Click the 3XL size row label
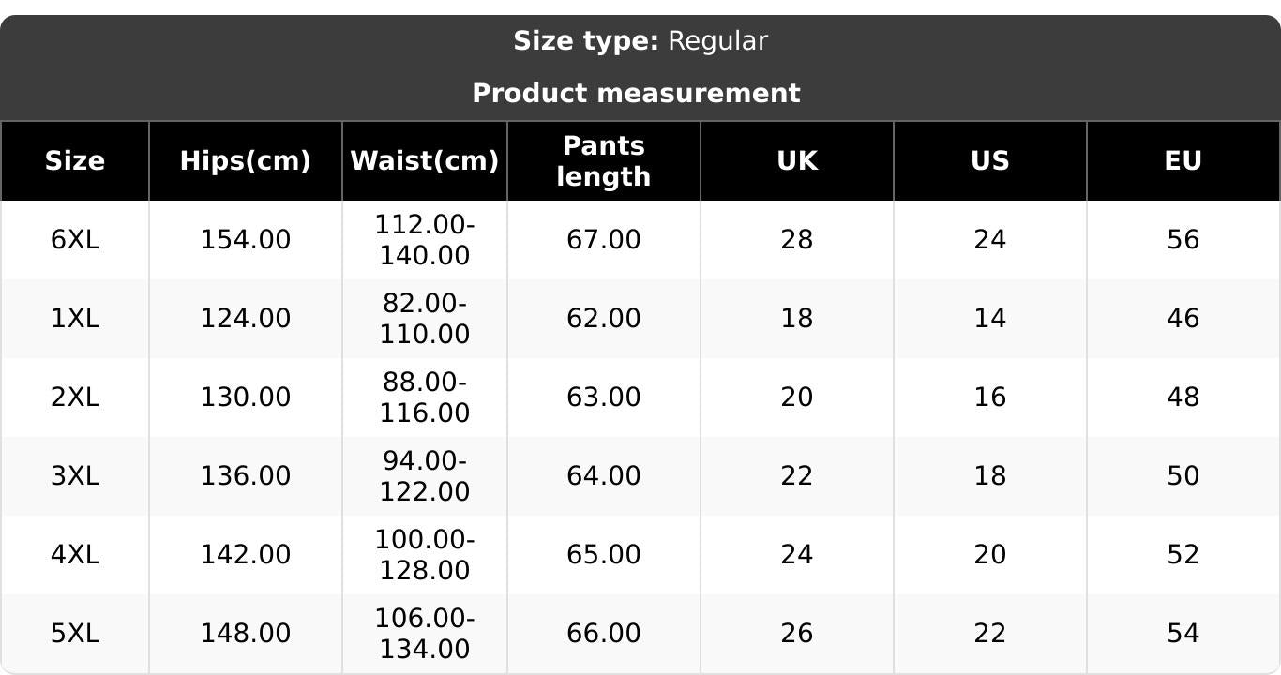Image resolution: width=1281 pixels, height=675 pixels. [x=75, y=476]
